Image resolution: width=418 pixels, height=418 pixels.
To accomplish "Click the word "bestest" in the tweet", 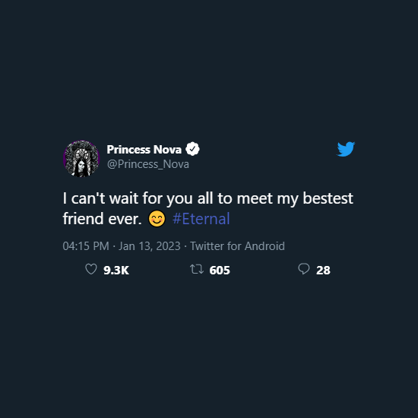I will click(328, 198).
